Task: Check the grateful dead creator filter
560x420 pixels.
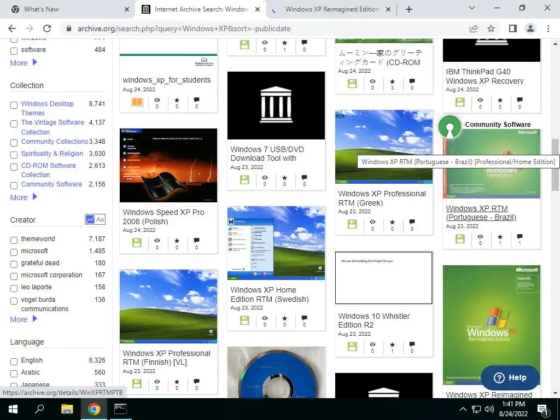Action: (14, 264)
